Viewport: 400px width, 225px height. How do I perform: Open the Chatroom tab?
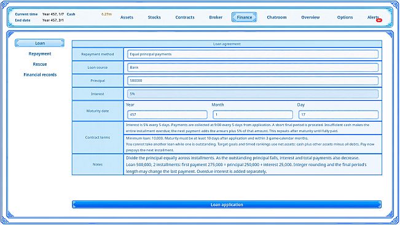pyautogui.click(x=276, y=17)
